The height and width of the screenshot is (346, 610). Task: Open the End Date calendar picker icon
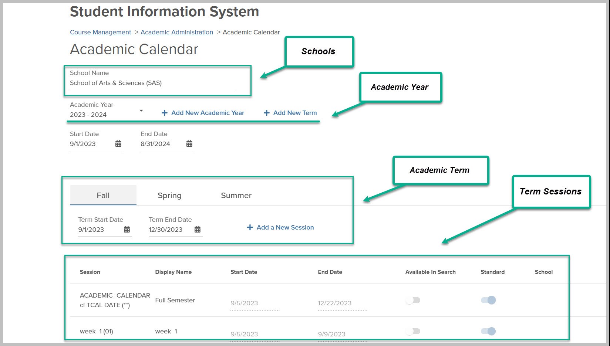click(189, 143)
